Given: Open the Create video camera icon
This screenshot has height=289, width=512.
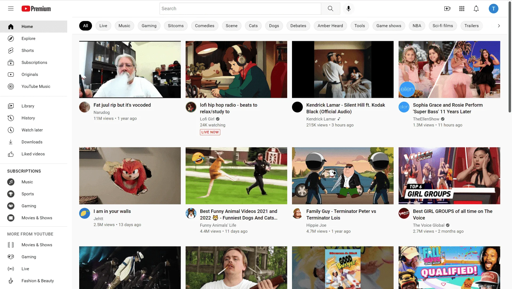Looking at the screenshot, I should [447, 9].
